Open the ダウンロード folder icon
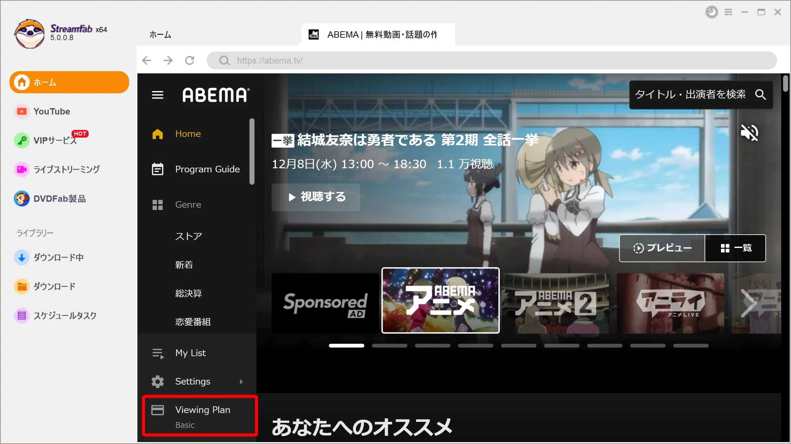Viewport: 791px width, 444px height. point(22,287)
